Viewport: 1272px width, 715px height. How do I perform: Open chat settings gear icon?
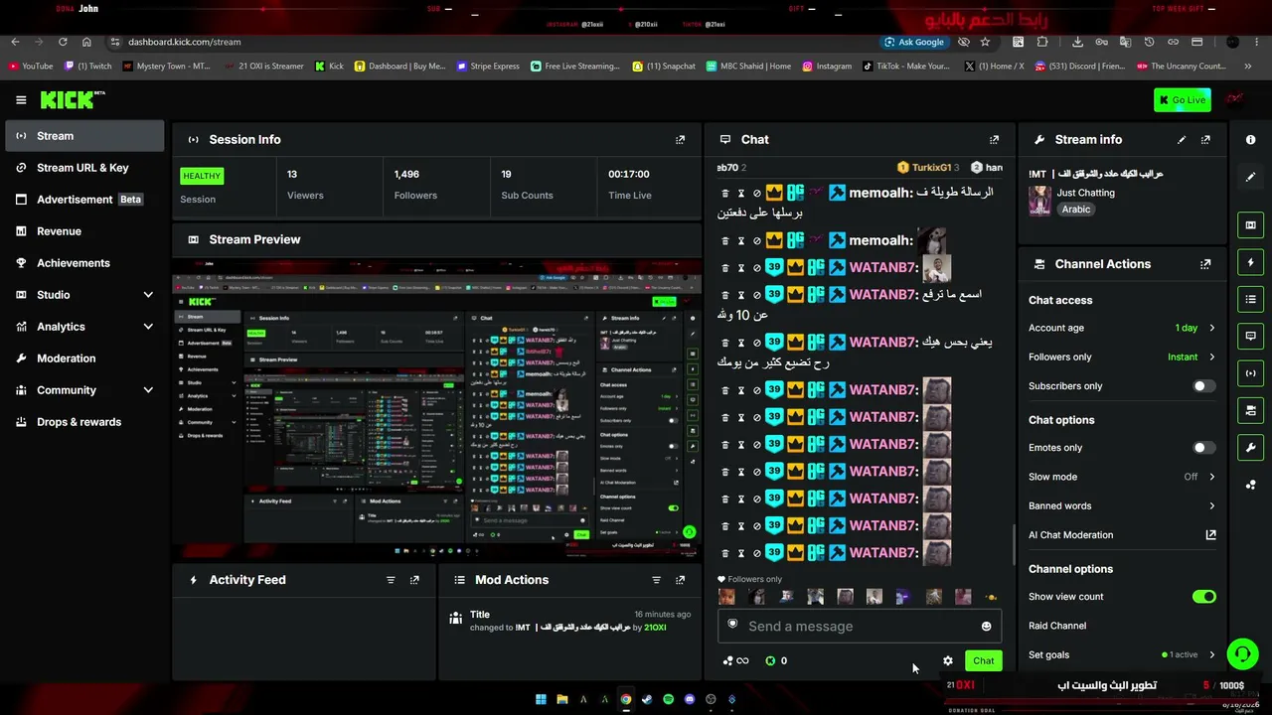pos(948,660)
